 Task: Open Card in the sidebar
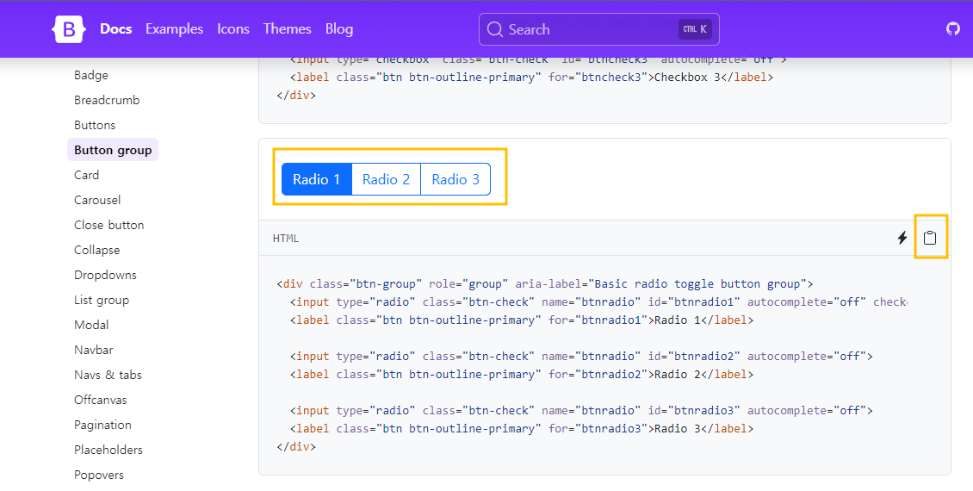pos(86,175)
